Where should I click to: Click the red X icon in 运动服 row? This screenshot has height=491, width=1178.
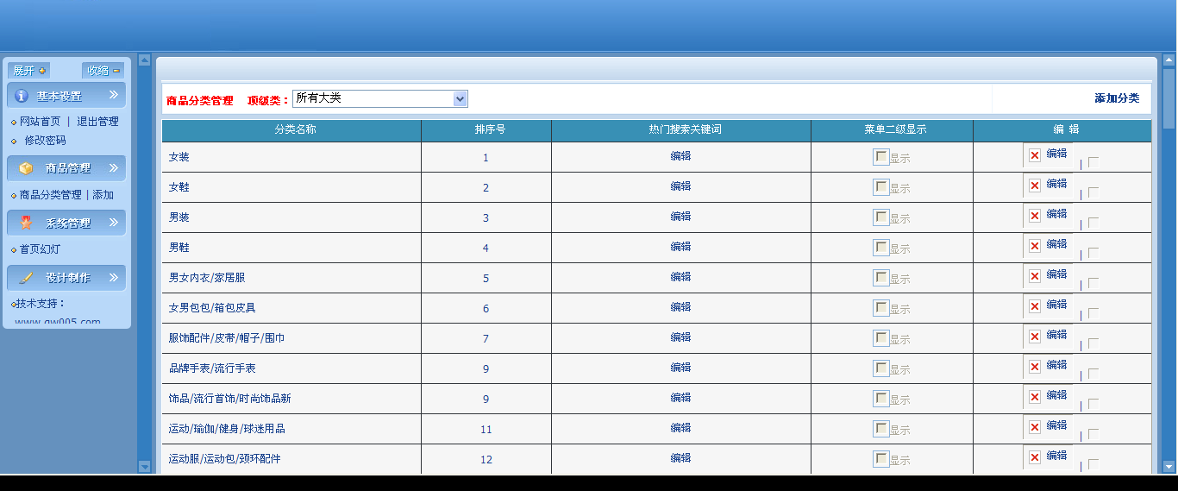(x=1035, y=457)
